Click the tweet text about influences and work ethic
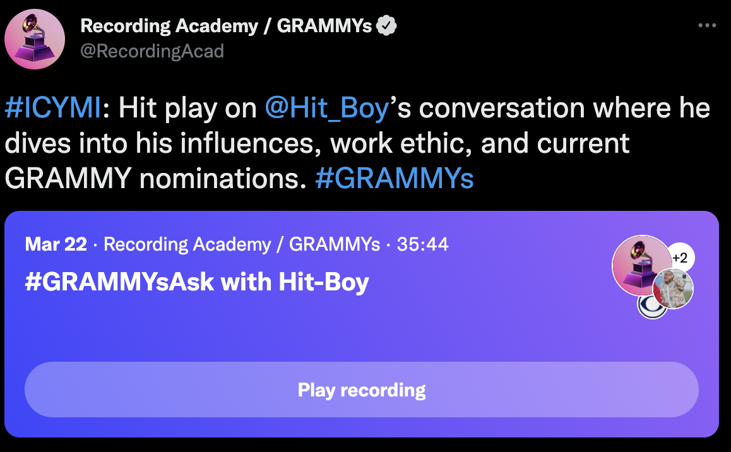Viewport: 731px width, 452px height. tap(317, 143)
